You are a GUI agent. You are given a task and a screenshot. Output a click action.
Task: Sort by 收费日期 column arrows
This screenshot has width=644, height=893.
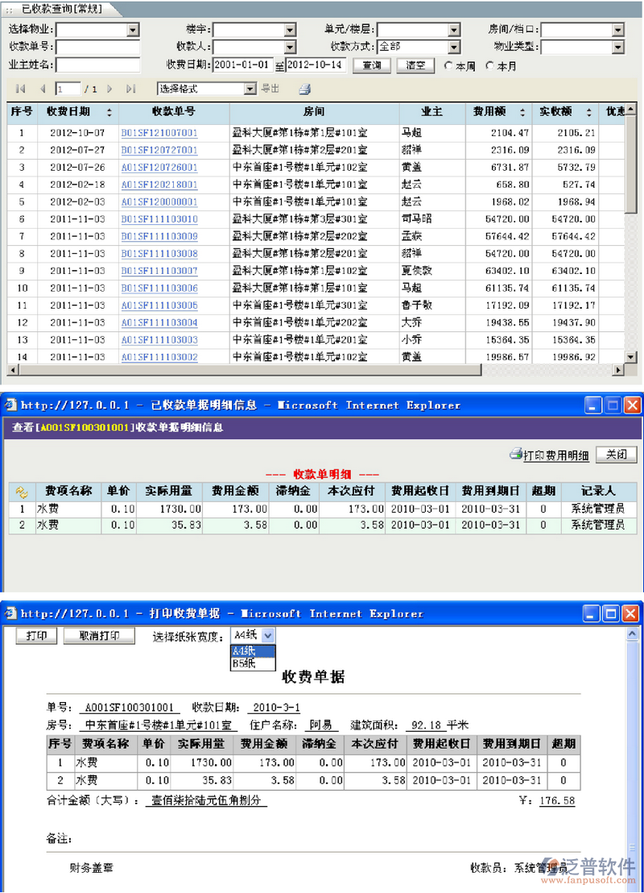[109, 112]
